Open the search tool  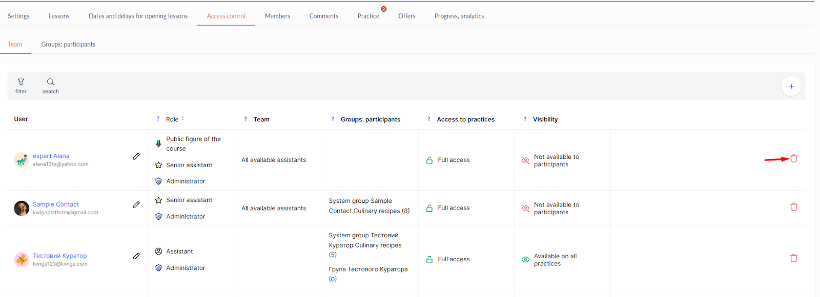pos(50,86)
